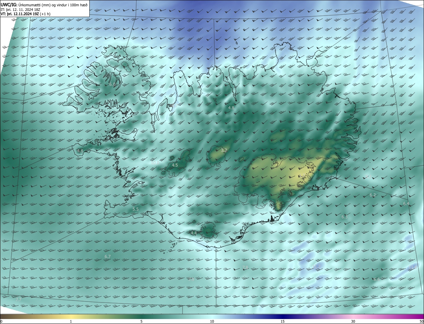Click the 7.7 value in the southwest corner
The image size is (424, 324).
19,299
